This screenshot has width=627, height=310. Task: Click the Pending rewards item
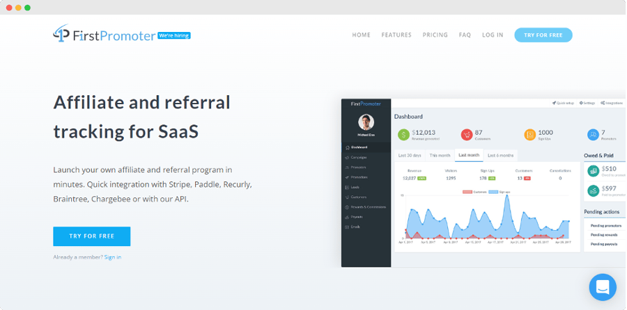point(604,235)
